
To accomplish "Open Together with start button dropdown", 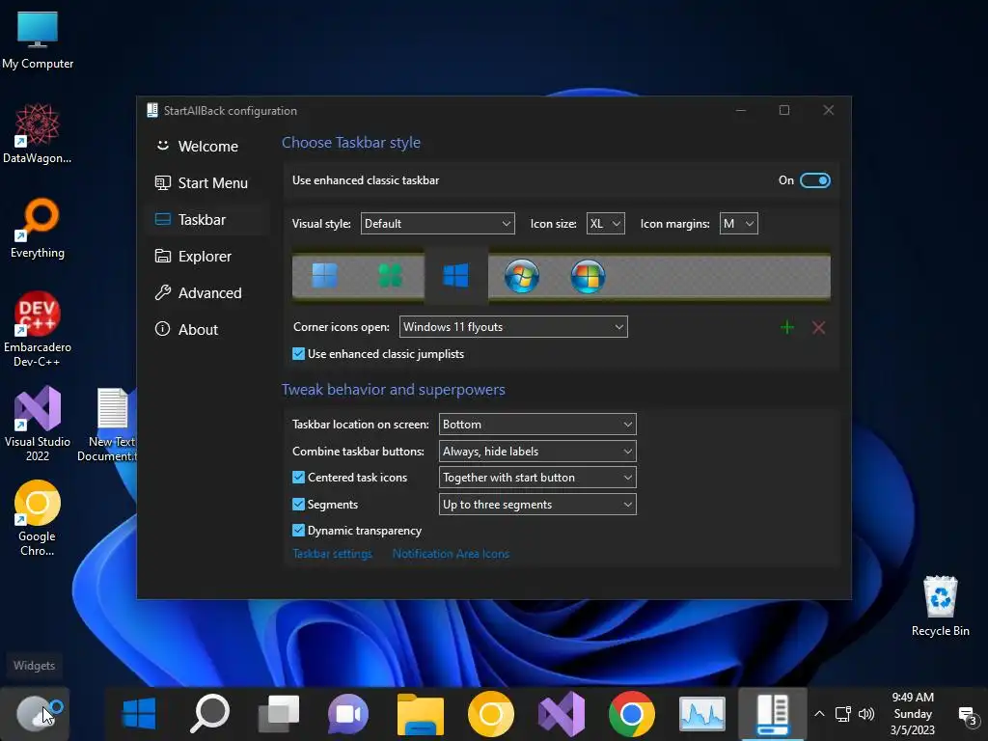I will [537, 478].
